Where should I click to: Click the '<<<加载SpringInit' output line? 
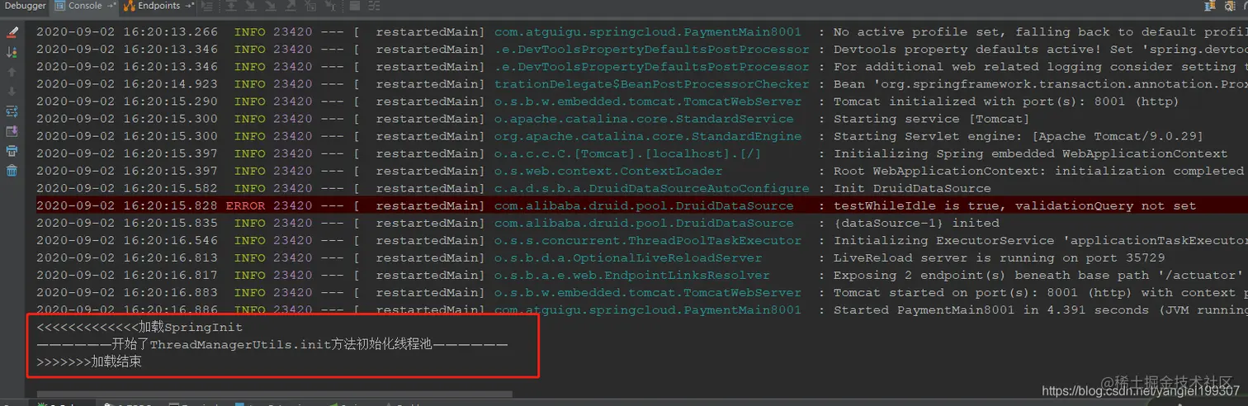point(139,328)
